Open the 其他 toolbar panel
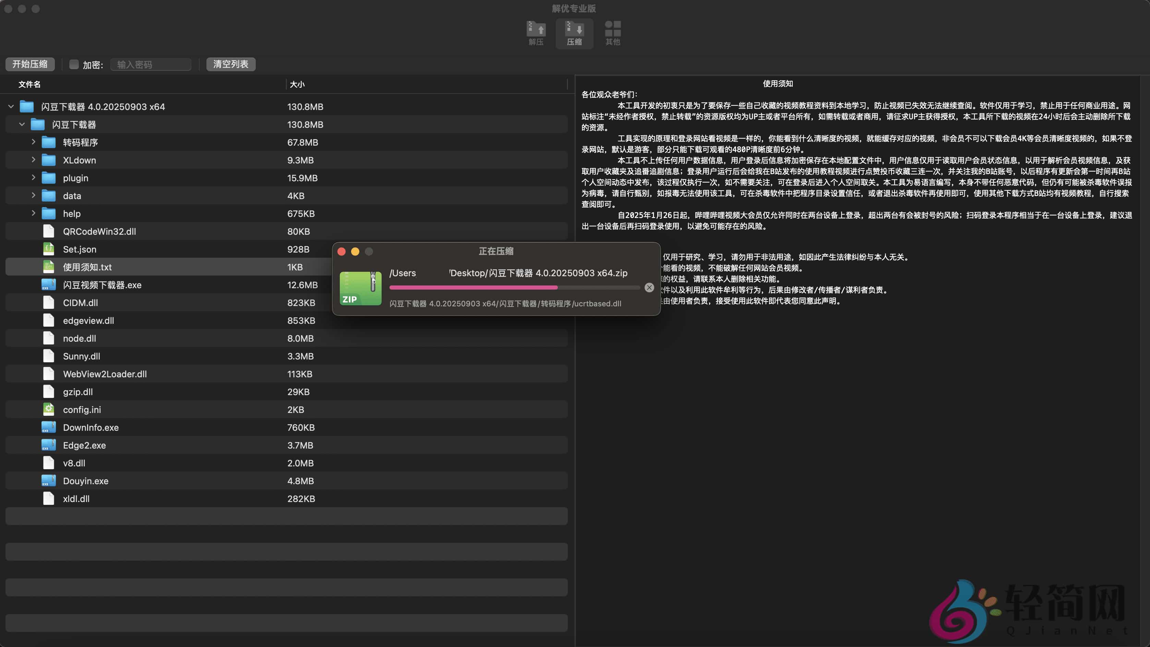This screenshot has width=1150, height=647. (x=612, y=32)
